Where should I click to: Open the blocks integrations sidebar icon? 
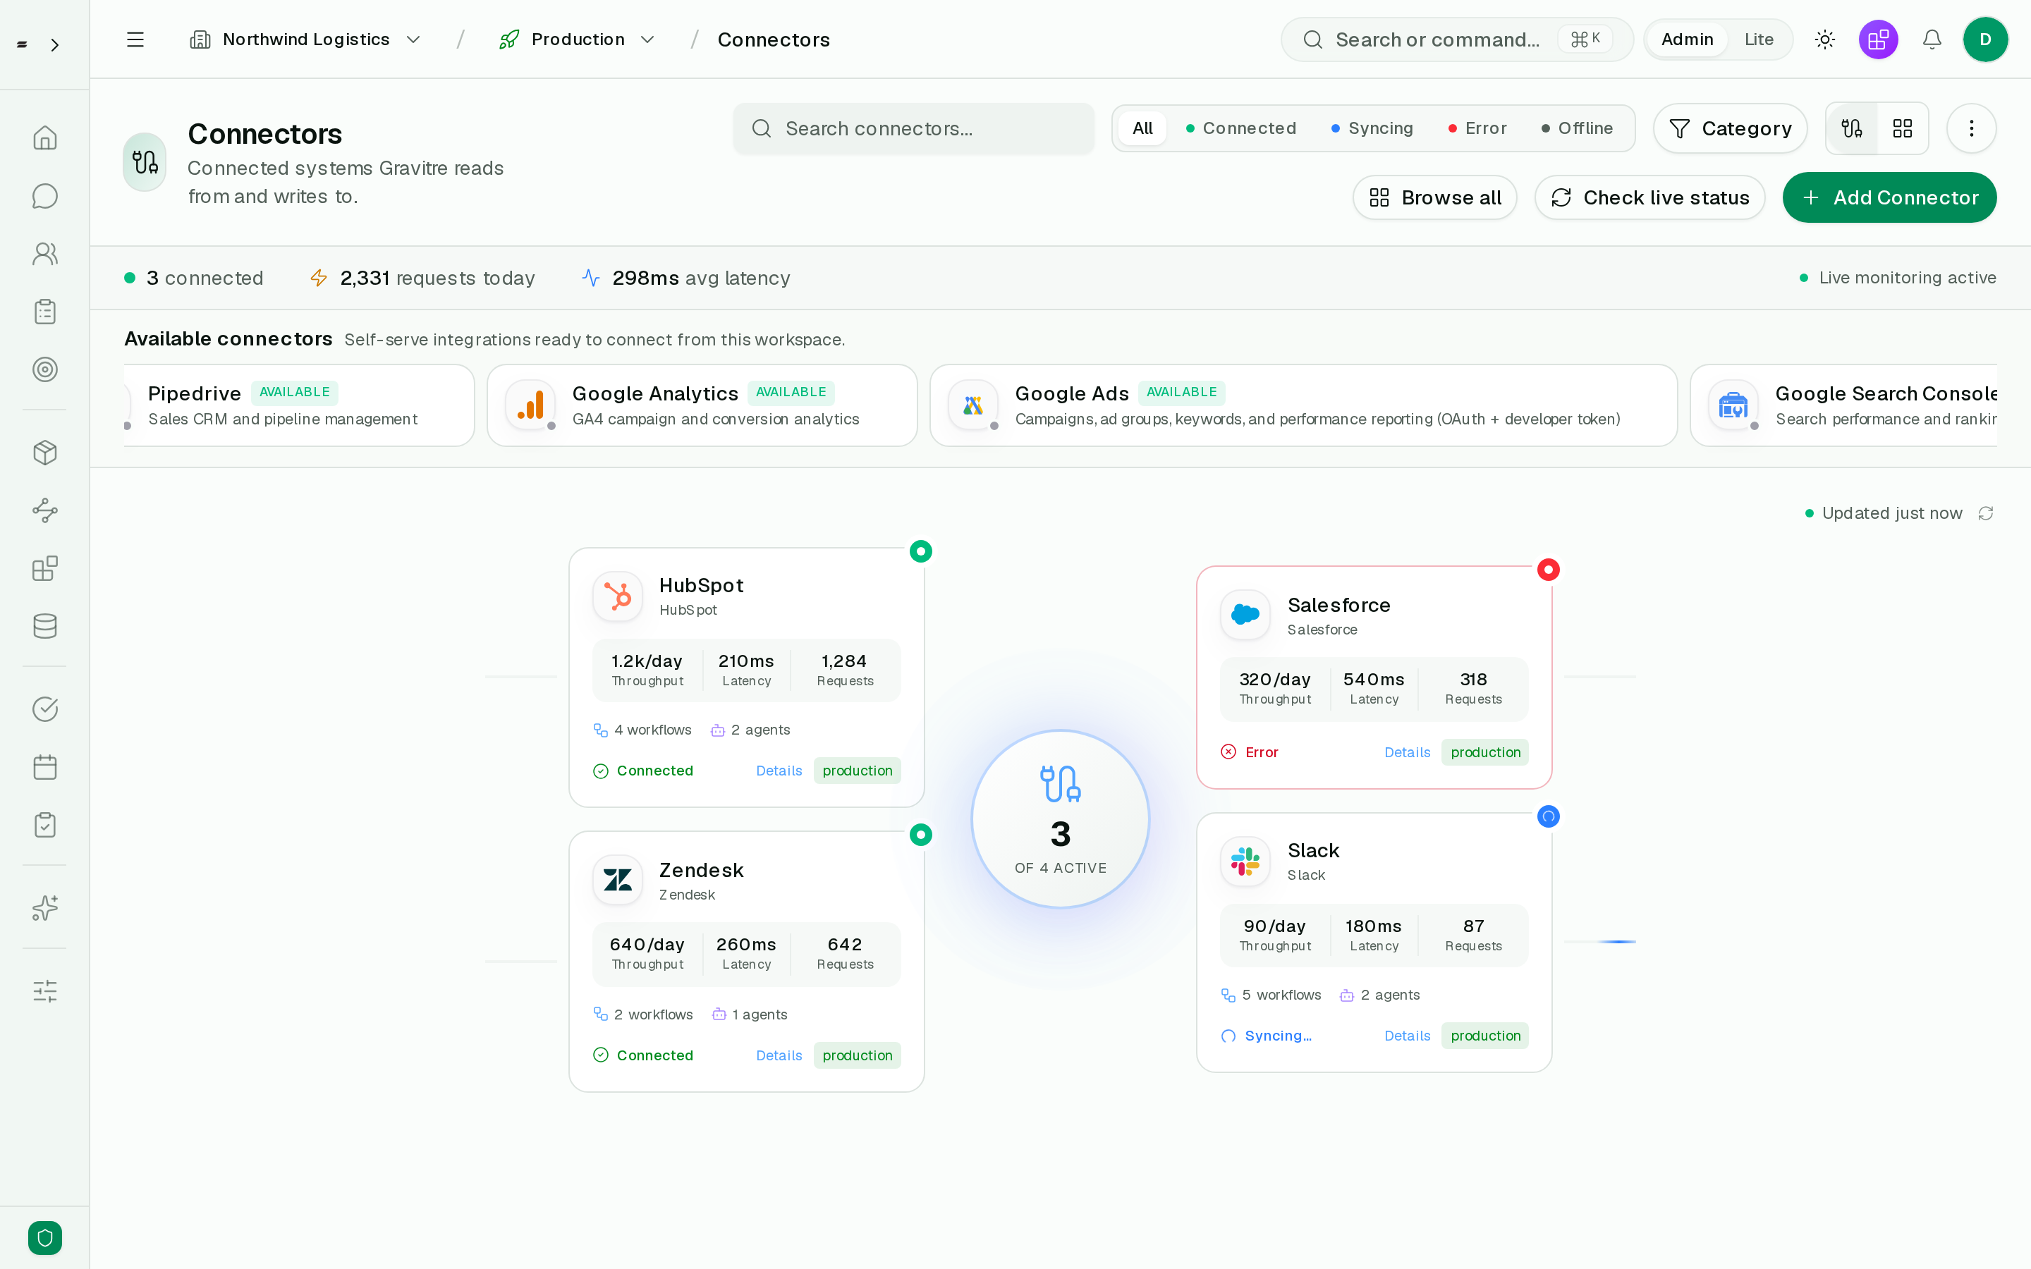pyautogui.click(x=45, y=568)
